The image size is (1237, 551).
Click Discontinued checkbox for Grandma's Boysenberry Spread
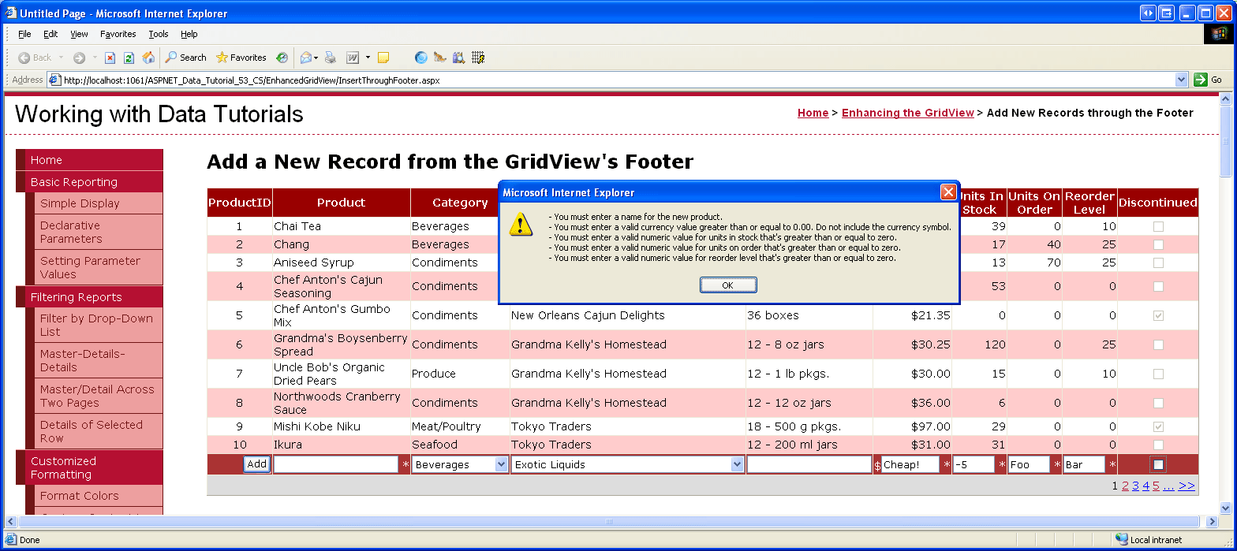pyautogui.click(x=1158, y=344)
